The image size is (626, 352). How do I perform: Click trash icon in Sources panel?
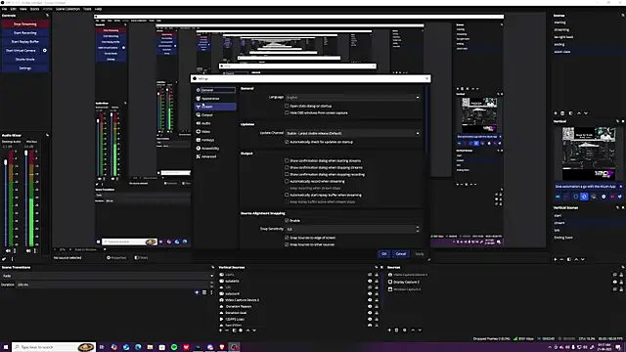click(x=396, y=330)
